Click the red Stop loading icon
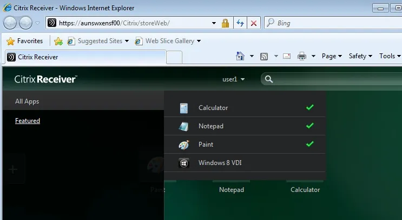Screen dimensions: 402x220 coord(254,23)
